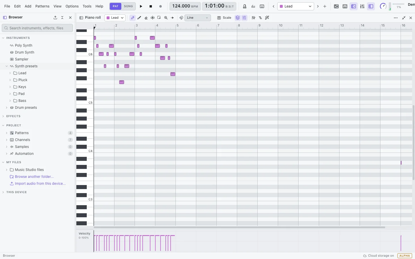
Task: Click Import audio from this device
Action: click(x=40, y=184)
